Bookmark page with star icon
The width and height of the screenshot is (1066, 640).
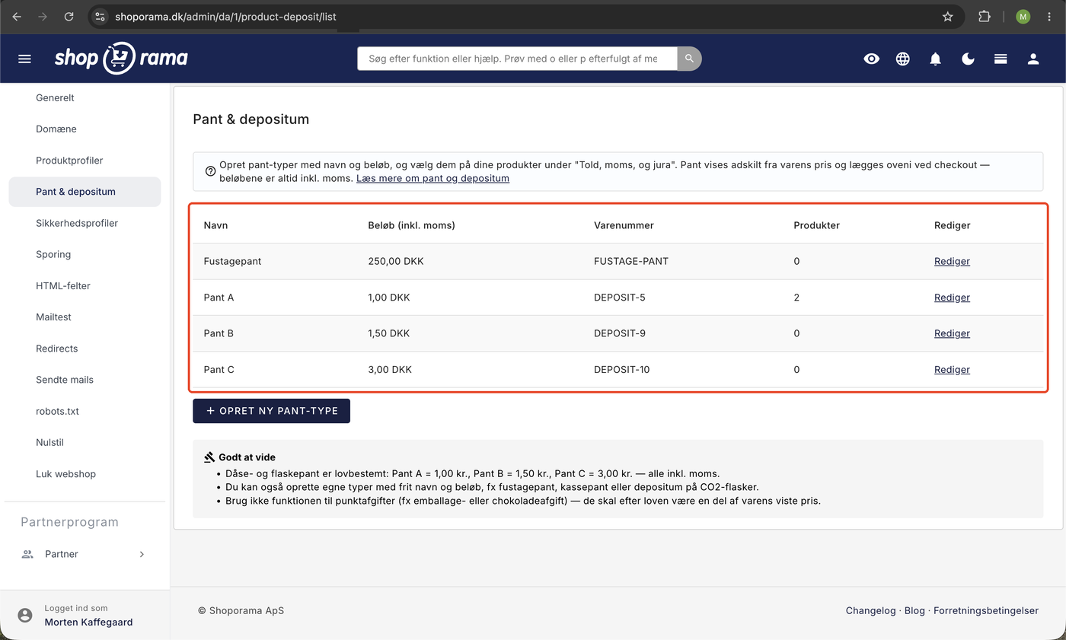click(x=948, y=16)
